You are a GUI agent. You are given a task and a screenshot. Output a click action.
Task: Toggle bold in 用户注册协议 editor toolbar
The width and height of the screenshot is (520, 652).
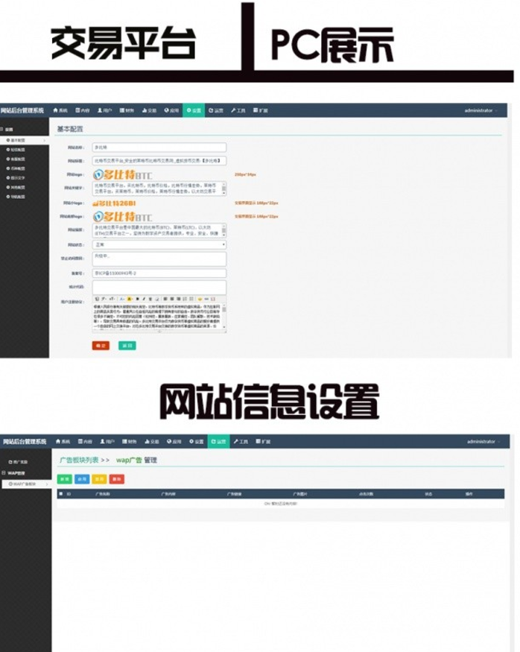click(x=138, y=299)
